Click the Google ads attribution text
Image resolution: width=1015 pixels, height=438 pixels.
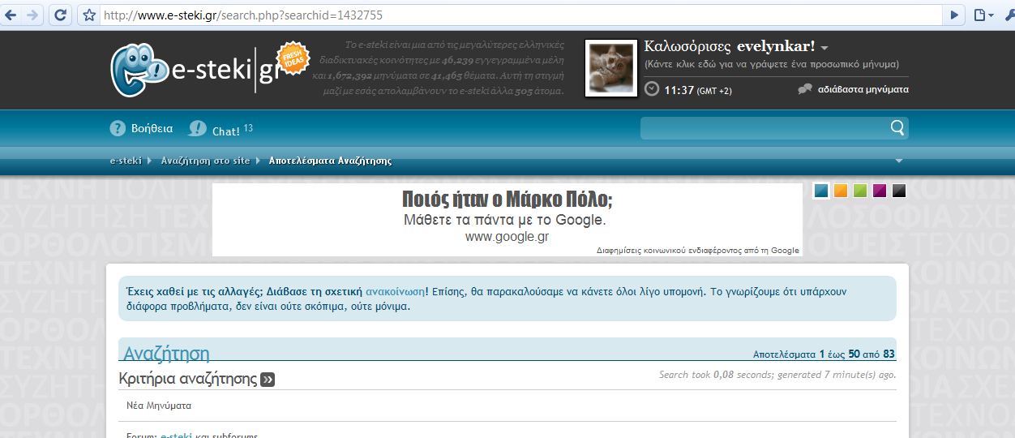[698, 251]
